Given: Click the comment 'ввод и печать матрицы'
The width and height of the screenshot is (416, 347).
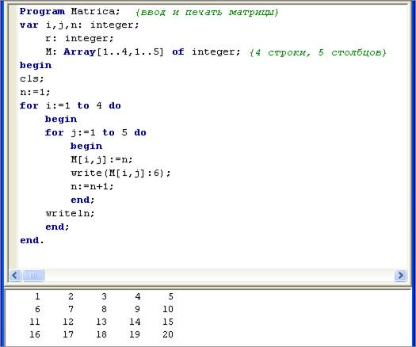Looking at the screenshot, I should tap(207, 12).
